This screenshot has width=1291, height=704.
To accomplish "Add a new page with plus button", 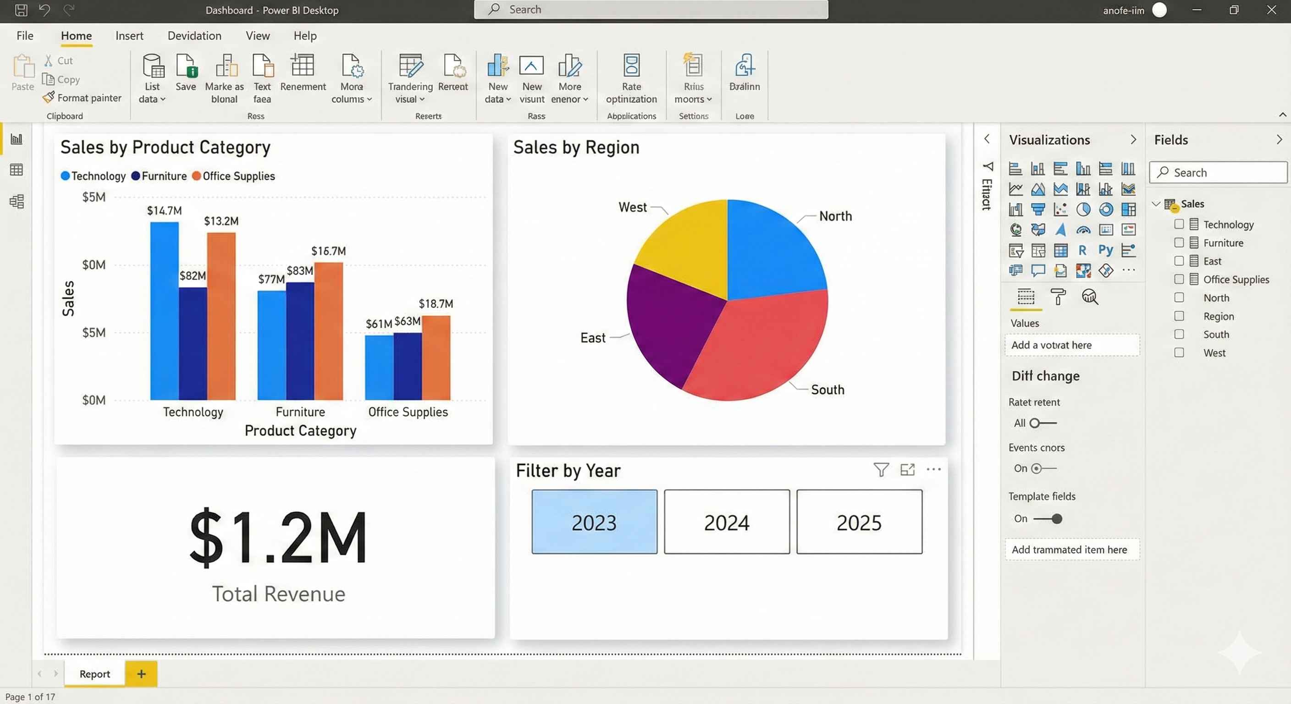I will (141, 674).
